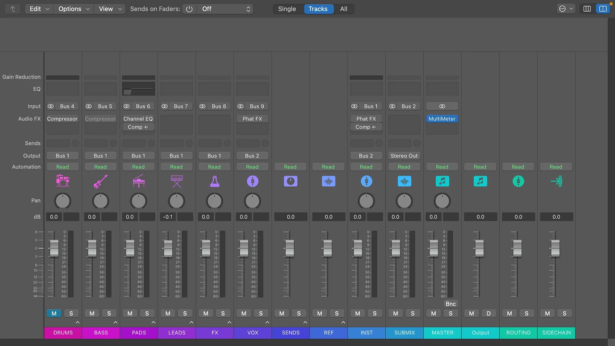This screenshot has width=615, height=346.
Task: Click the Output music note icon
Action: coord(480,181)
